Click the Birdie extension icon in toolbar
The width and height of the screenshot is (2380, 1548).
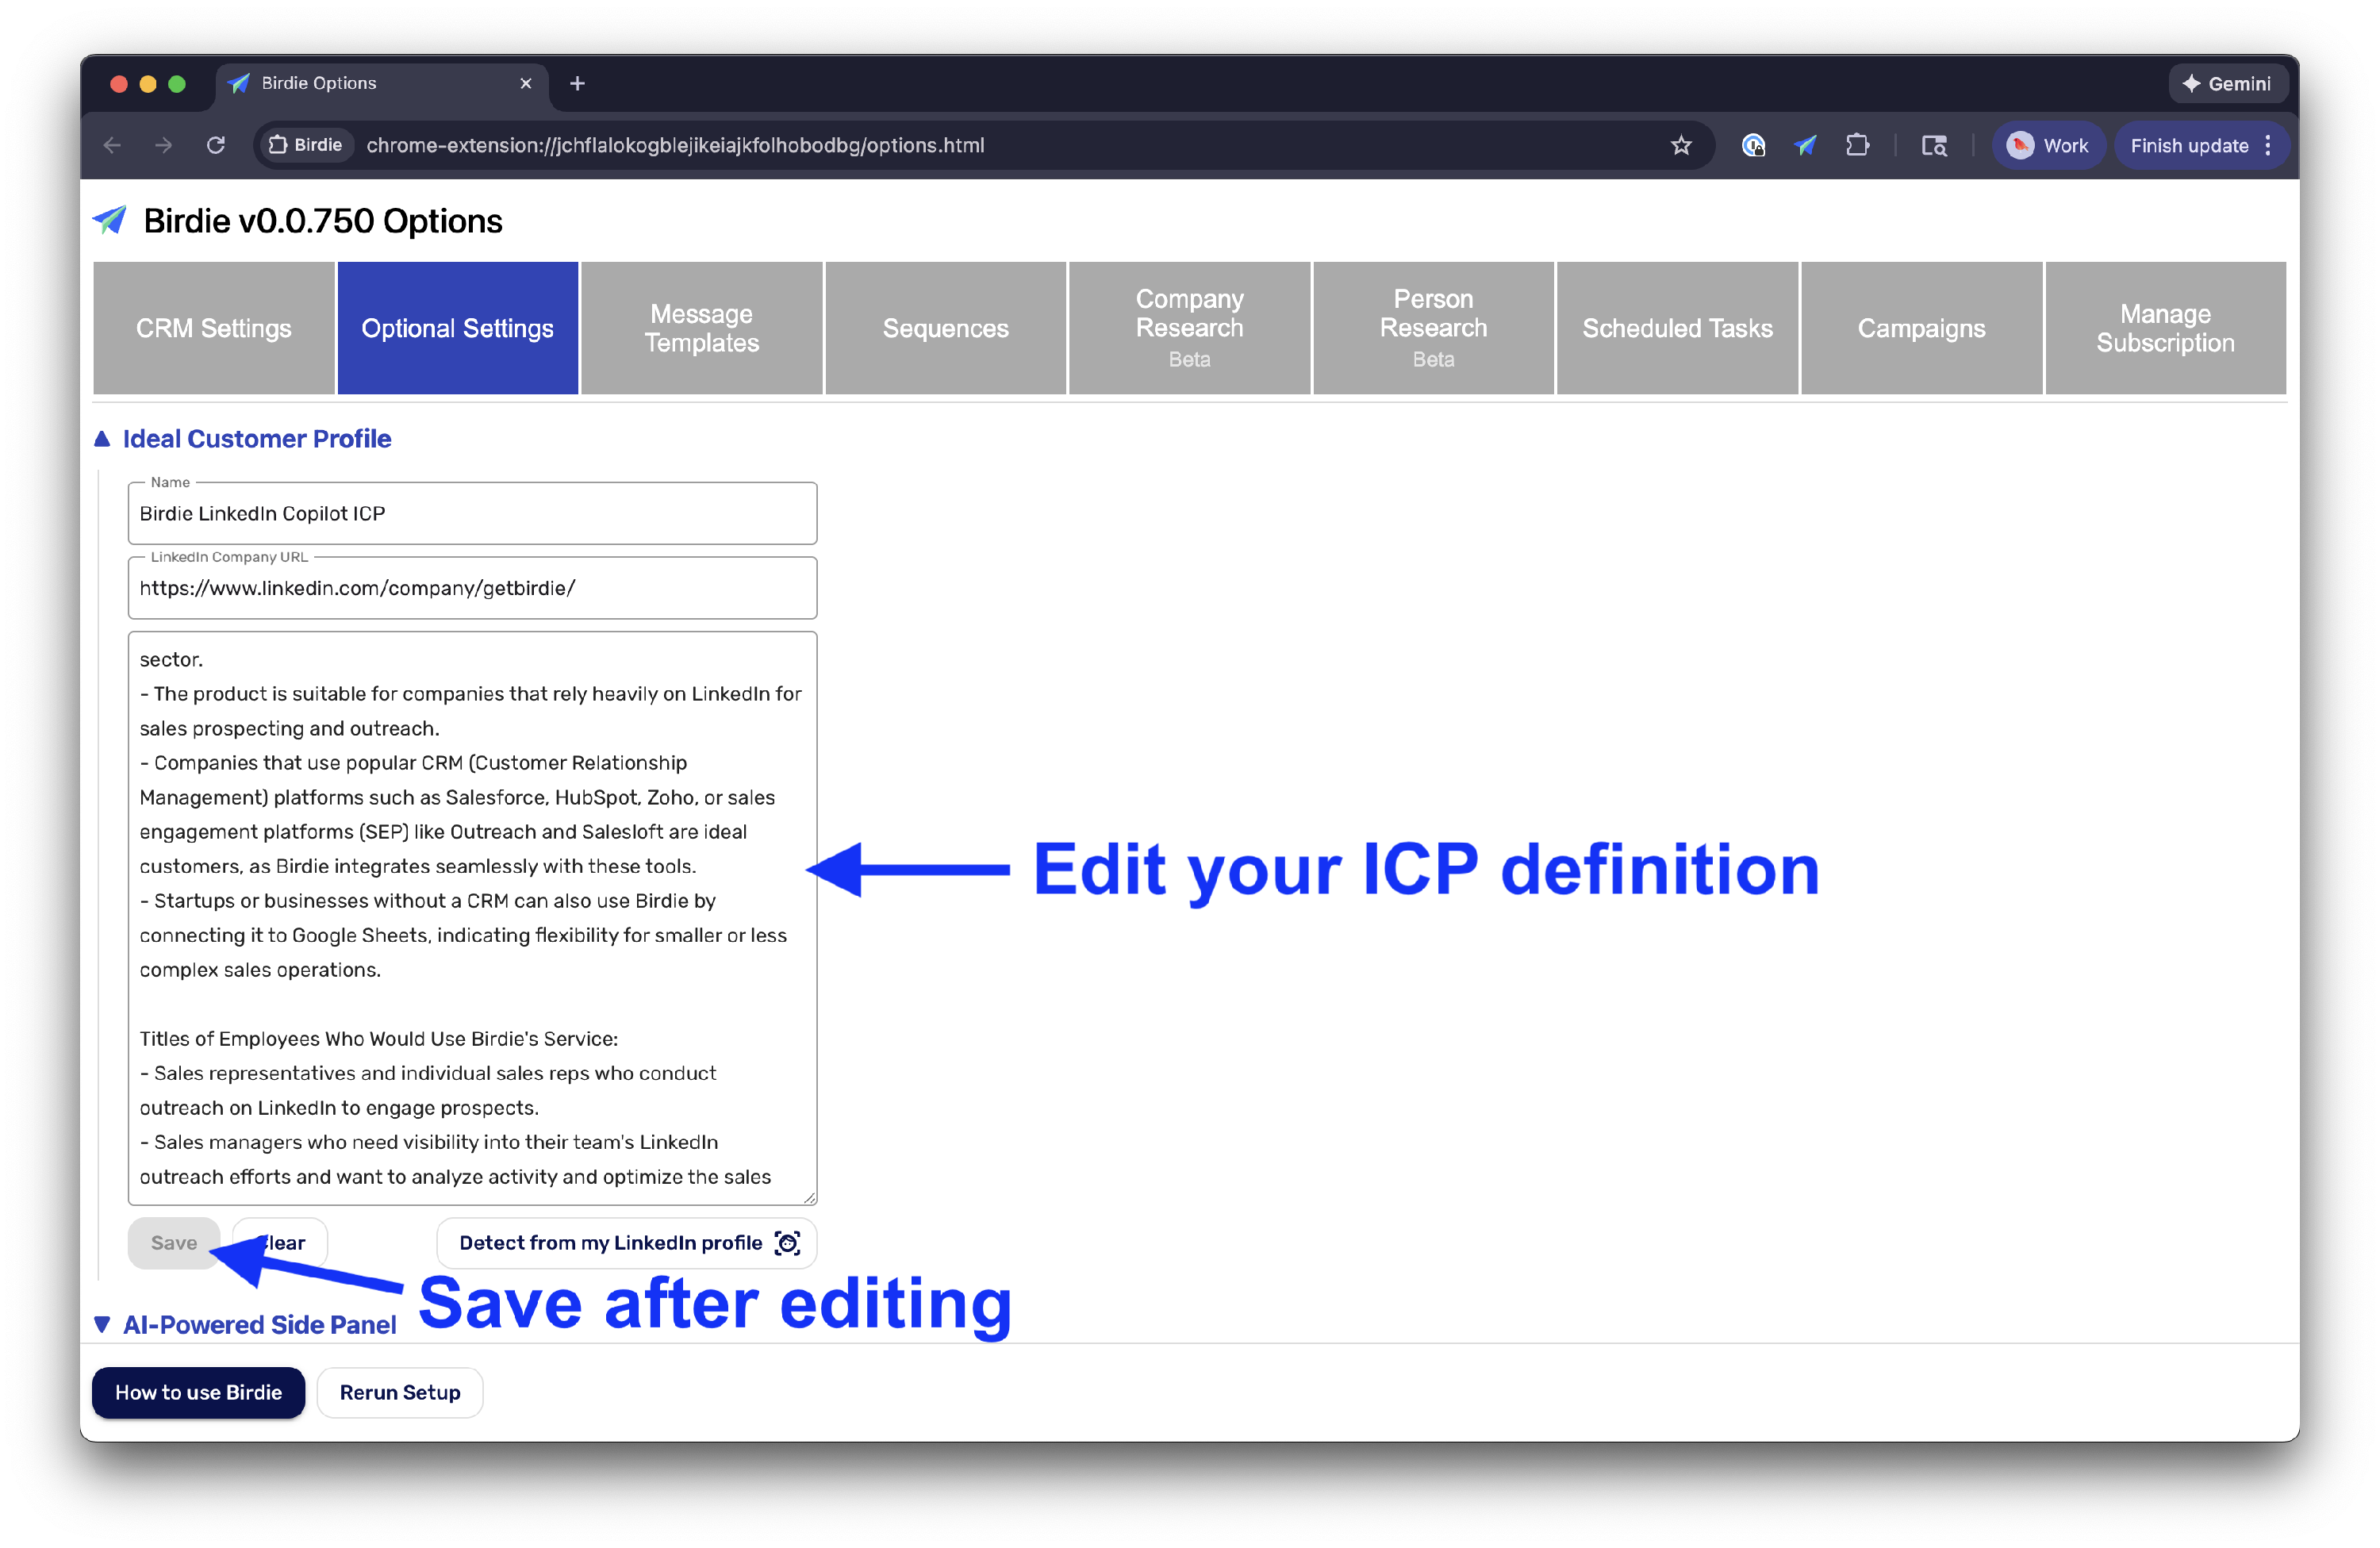pos(1805,146)
